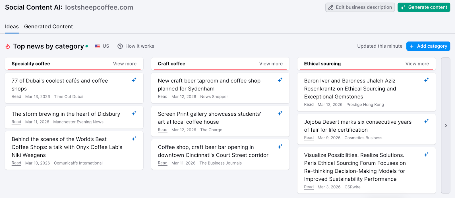Image resolution: width=455 pixels, height=198 pixels.
Task: Click the sparkle icon on the Gemstones article
Action: [426, 80]
